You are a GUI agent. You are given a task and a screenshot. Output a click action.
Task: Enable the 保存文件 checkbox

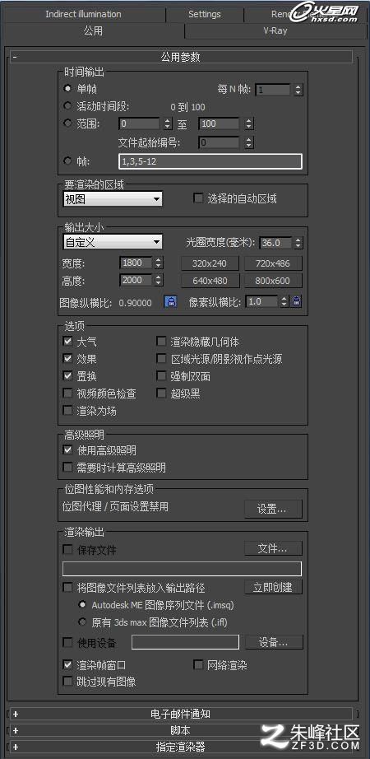click(67, 550)
